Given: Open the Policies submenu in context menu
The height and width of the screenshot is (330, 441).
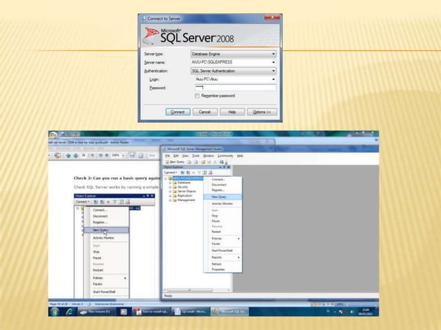Looking at the screenshot, I should click(x=223, y=238).
